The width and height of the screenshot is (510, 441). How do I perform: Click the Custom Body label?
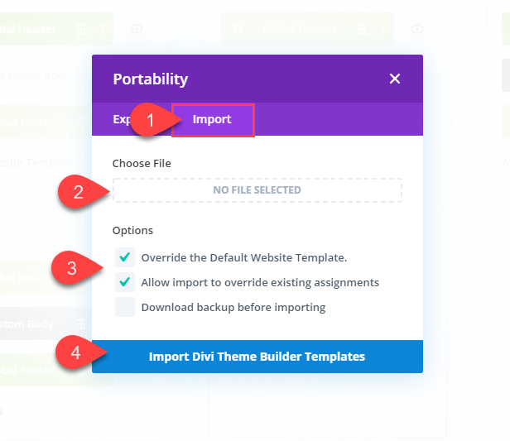pyautogui.click(x=26, y=324)
